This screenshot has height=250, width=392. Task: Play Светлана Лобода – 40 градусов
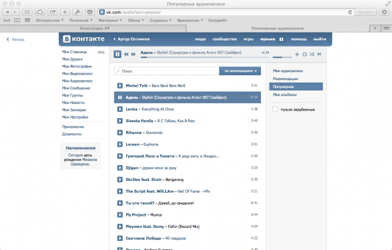pos(120,238)
